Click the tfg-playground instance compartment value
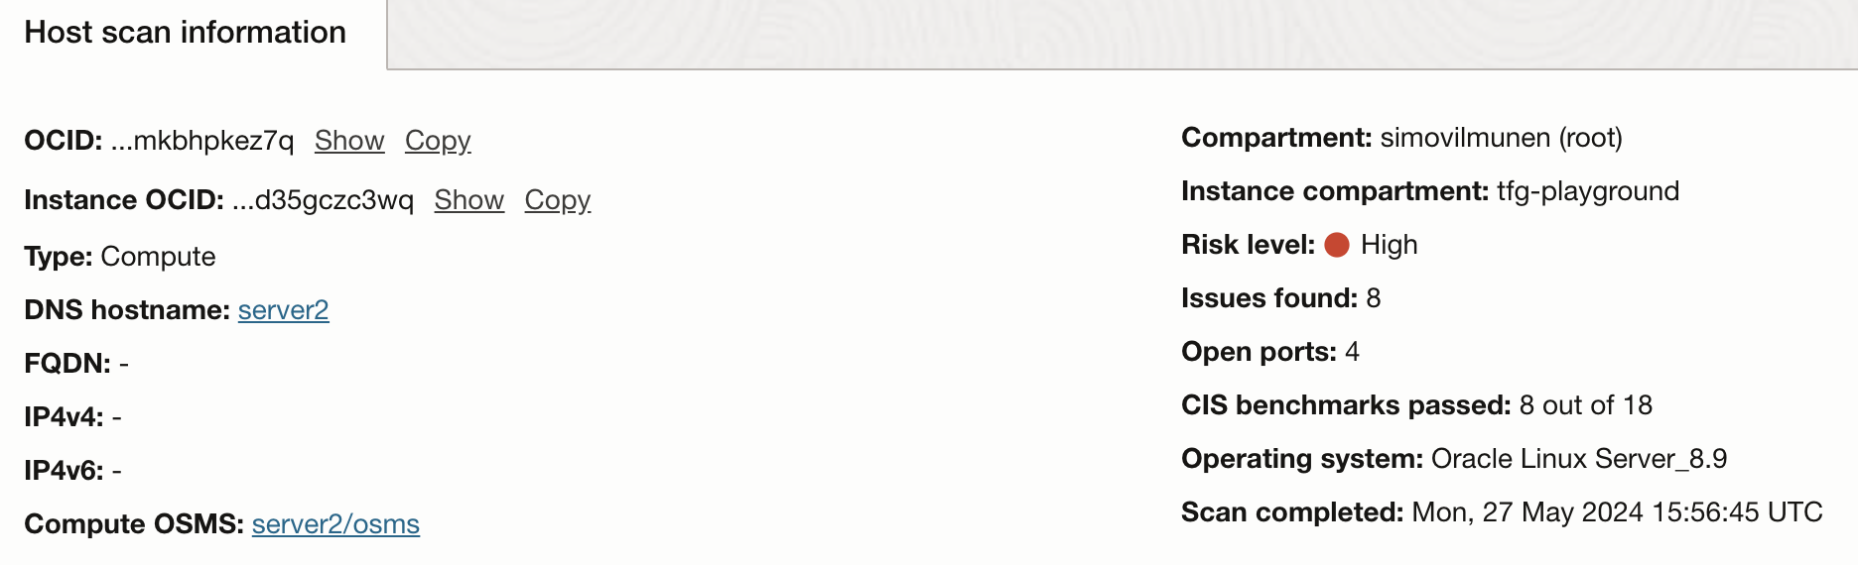The width and height of the screenshot is (1858, 565). pos(1588,191)
